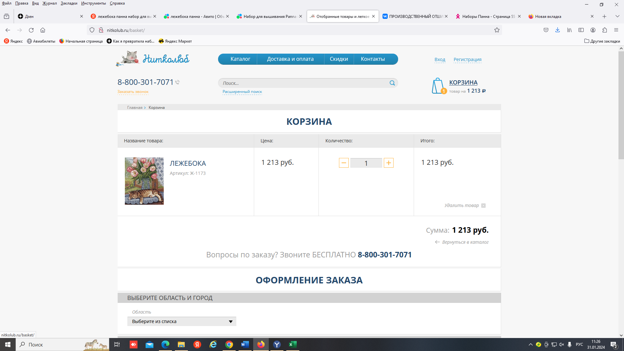Increase quantity with plus button
Viewport: 624px width, 351px height.
[388, 163]
